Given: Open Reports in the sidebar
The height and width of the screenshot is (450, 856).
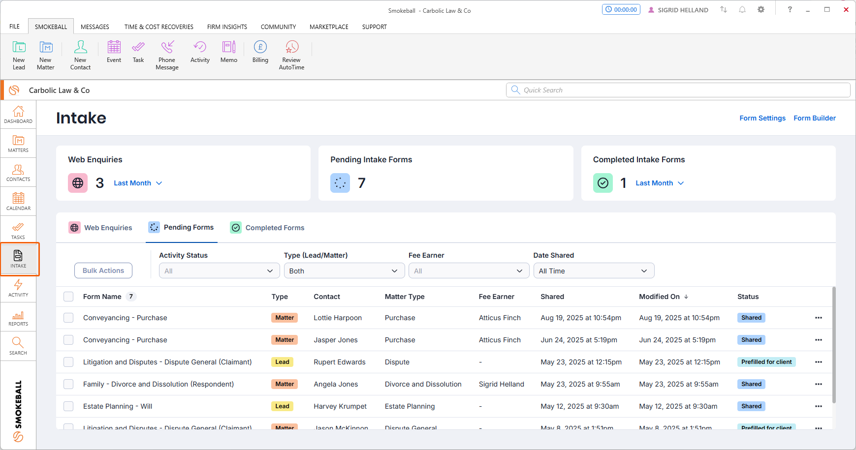Looking at the screenshot, I should click(18, 317).
